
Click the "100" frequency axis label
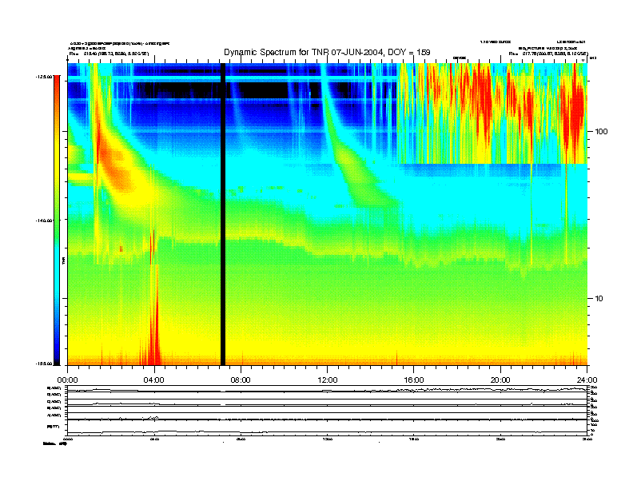tap(602, 132)
